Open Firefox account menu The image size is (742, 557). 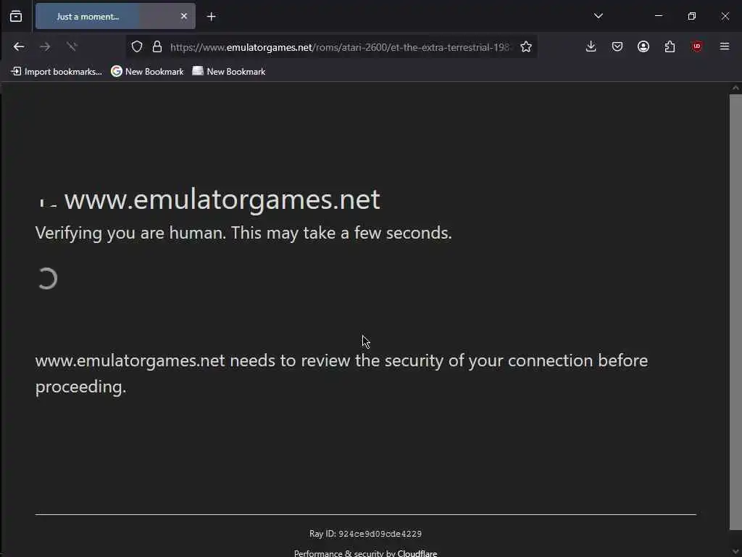[643, 46]
